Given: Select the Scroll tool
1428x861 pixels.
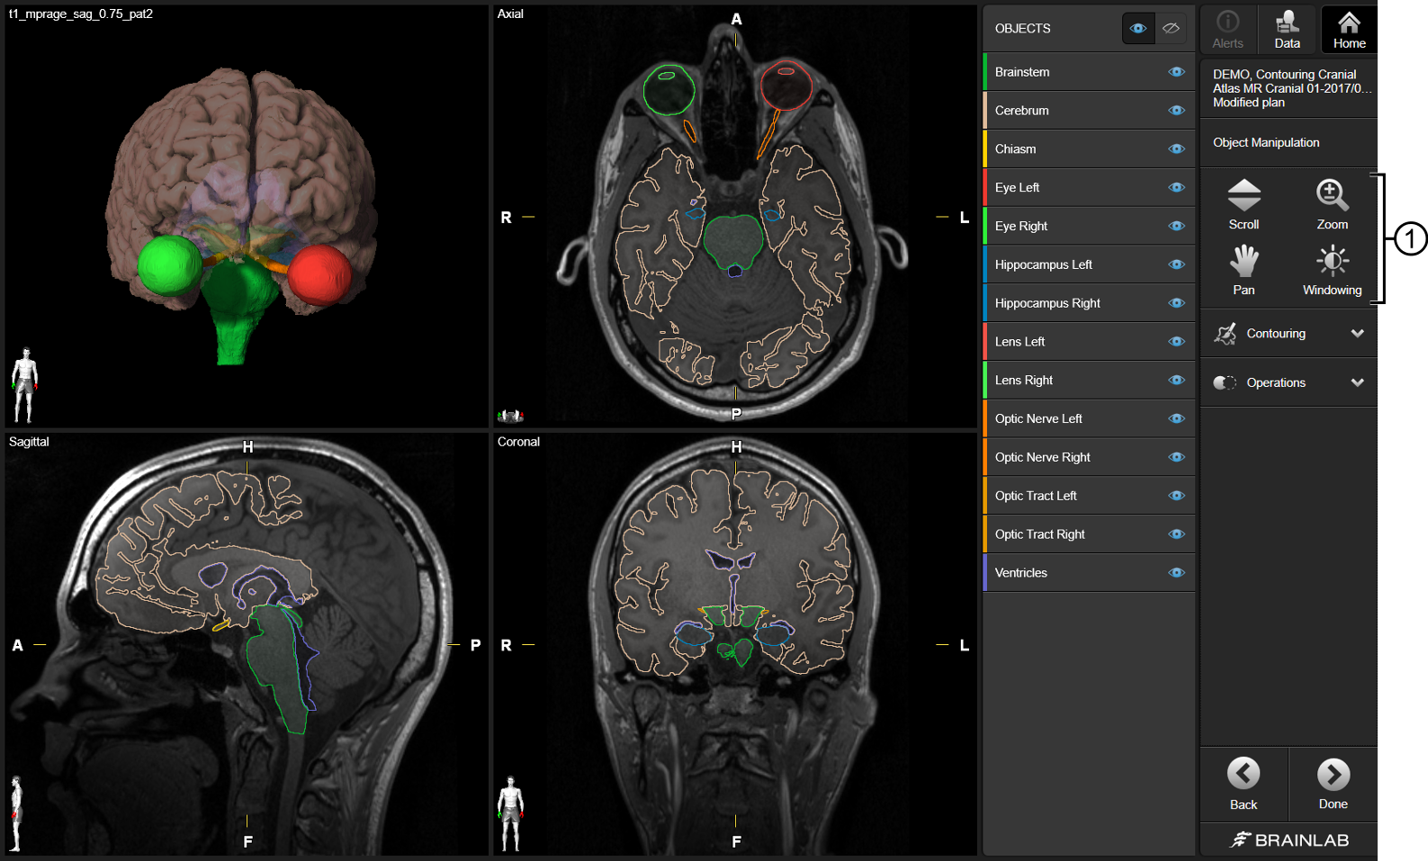Looking at the screenshot, I should (x=1244, y=204).
